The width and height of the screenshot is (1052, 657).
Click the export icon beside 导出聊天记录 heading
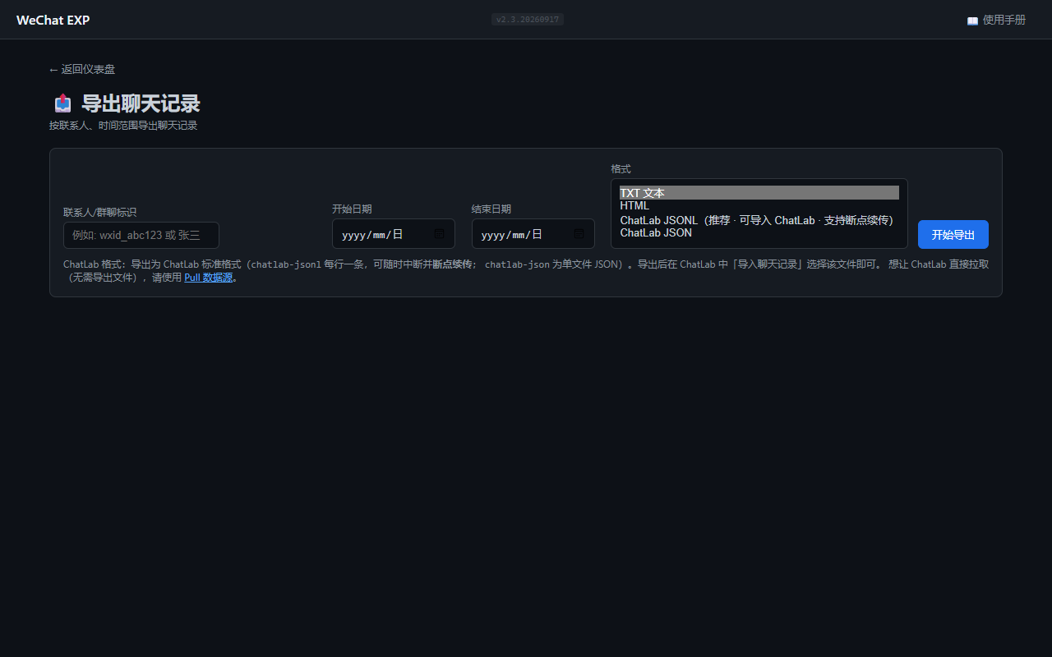63,103
